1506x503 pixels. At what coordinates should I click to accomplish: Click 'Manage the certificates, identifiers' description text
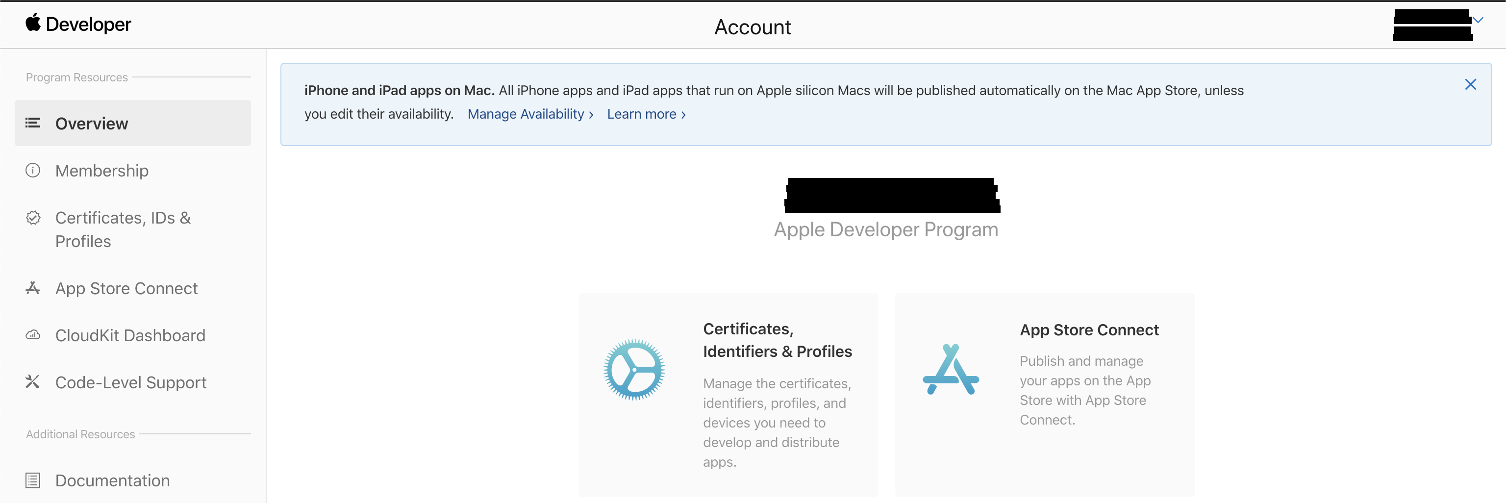tap(777, 422)
